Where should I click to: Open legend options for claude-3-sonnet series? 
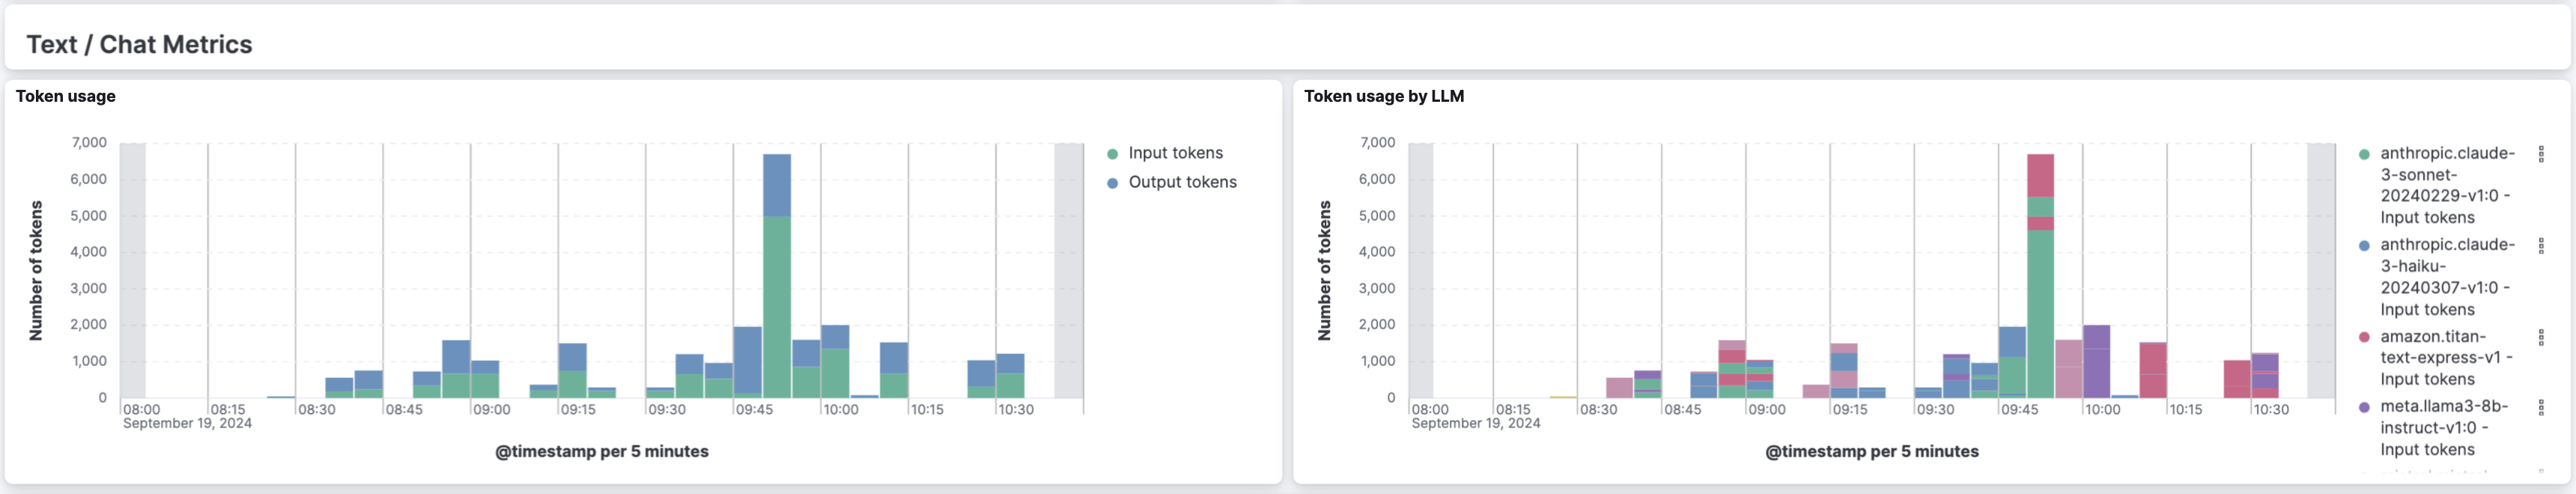point(2541,154)
